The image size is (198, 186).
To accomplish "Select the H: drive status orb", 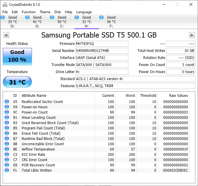I will click(77, 17).
